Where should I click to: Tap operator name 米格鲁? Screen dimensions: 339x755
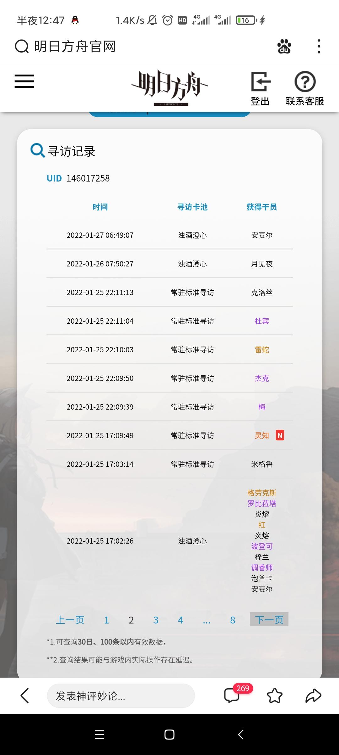point(262,464)
